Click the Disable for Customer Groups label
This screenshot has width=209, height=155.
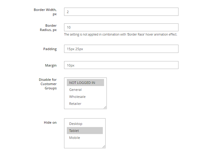[48, 84]
